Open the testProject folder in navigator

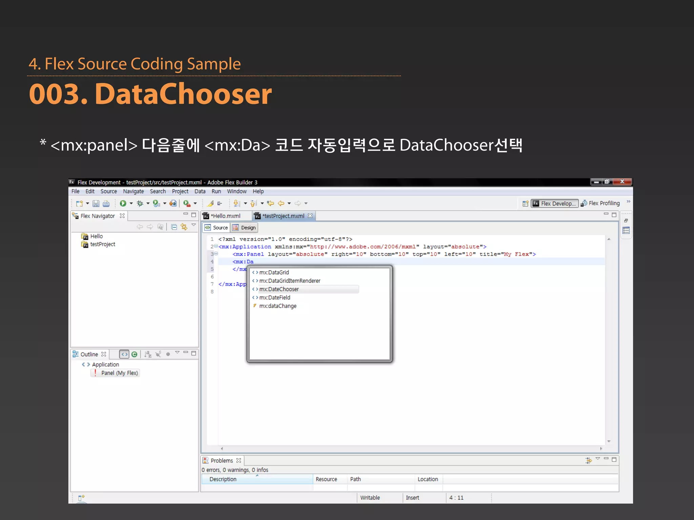tap(98, 244)
